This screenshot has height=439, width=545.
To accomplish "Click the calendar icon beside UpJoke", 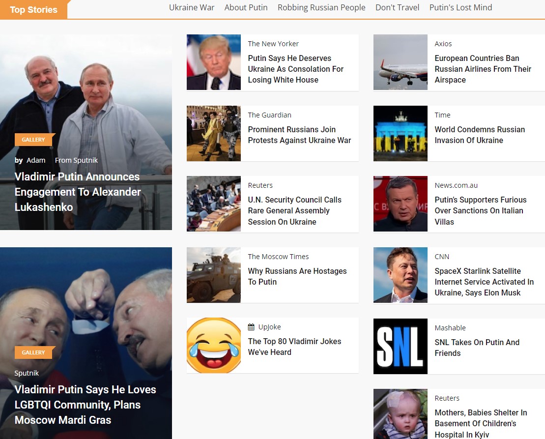I will click(251, 327).
